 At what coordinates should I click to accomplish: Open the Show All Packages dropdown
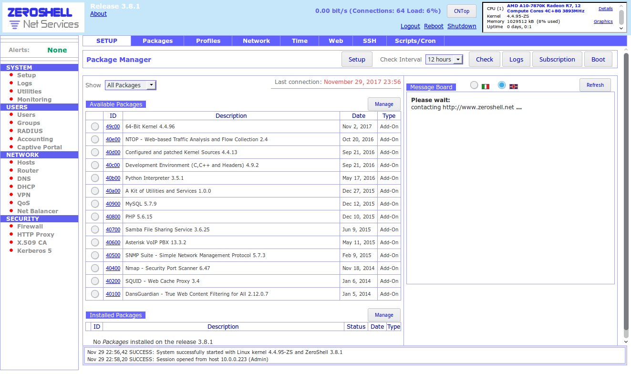130,85
